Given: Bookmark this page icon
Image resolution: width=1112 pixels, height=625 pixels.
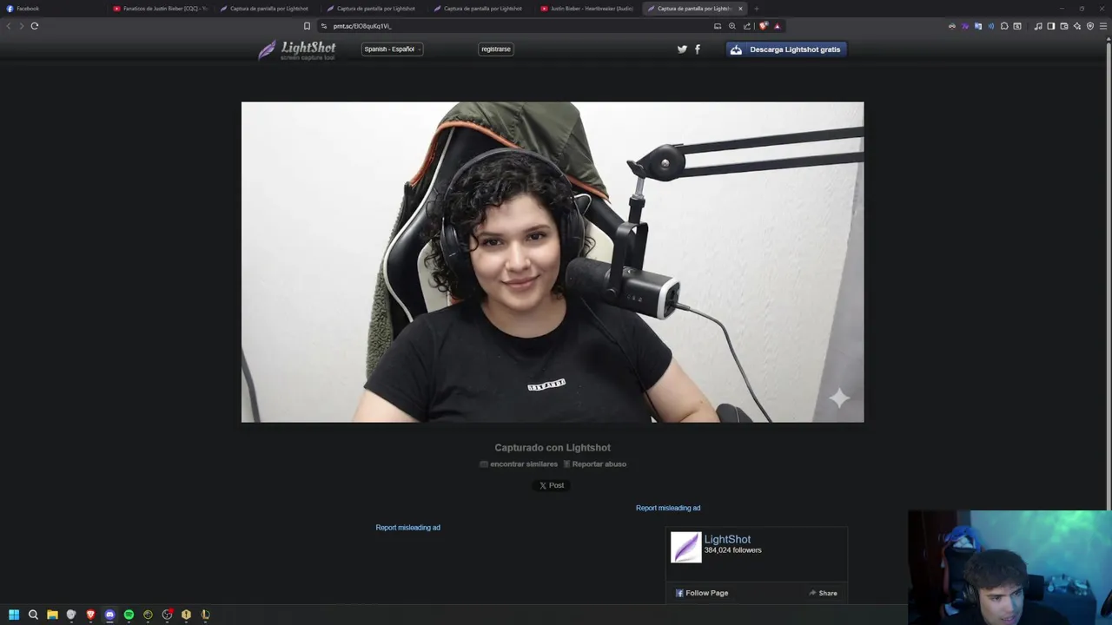Looking at the screenshot, I should [307, 26].
